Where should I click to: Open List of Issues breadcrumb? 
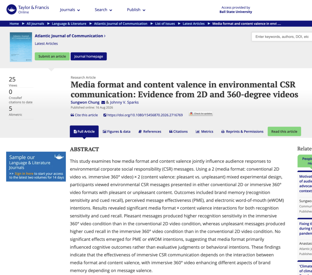pos(165,24)
